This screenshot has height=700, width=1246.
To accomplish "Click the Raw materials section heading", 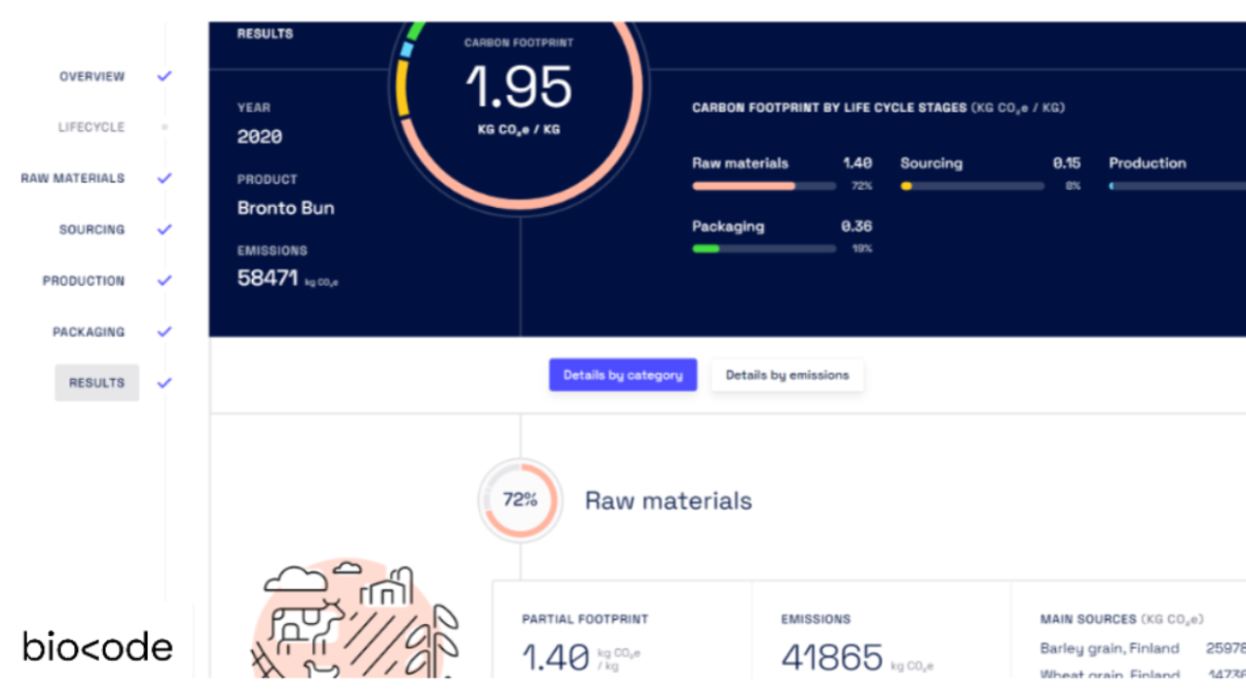I will [669, 501].
